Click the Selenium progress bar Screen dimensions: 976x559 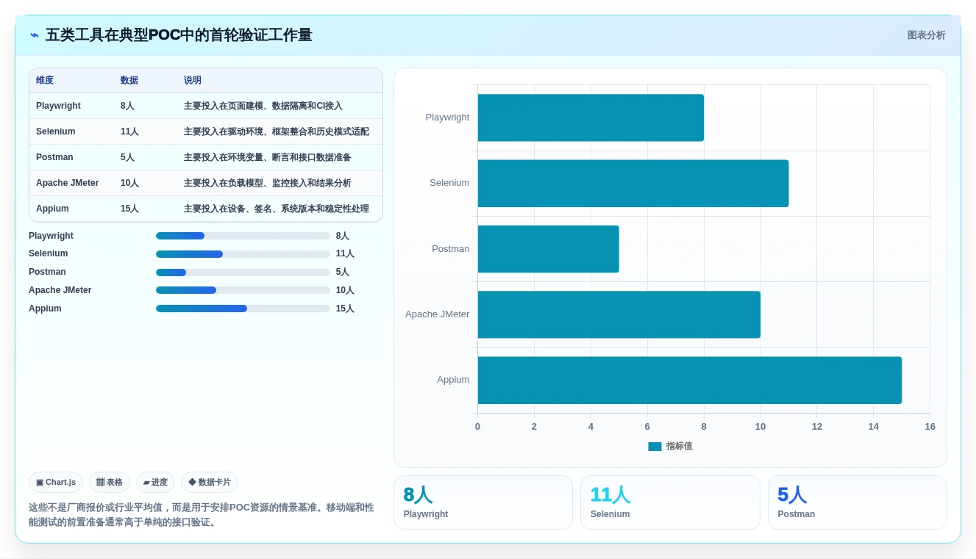[243, 254]
